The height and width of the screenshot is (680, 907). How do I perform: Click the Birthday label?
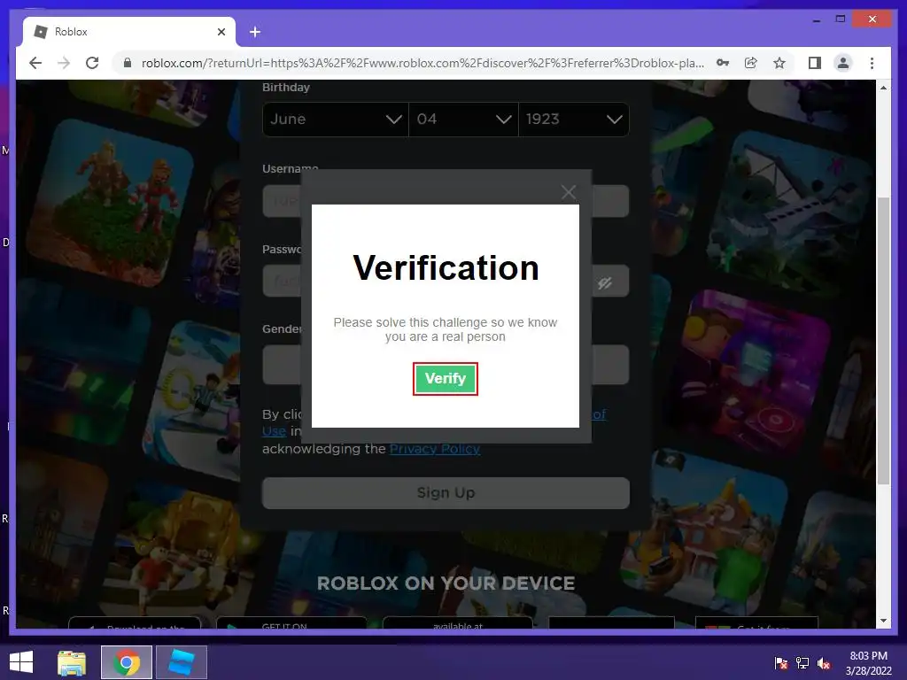[x=286, y=88]
